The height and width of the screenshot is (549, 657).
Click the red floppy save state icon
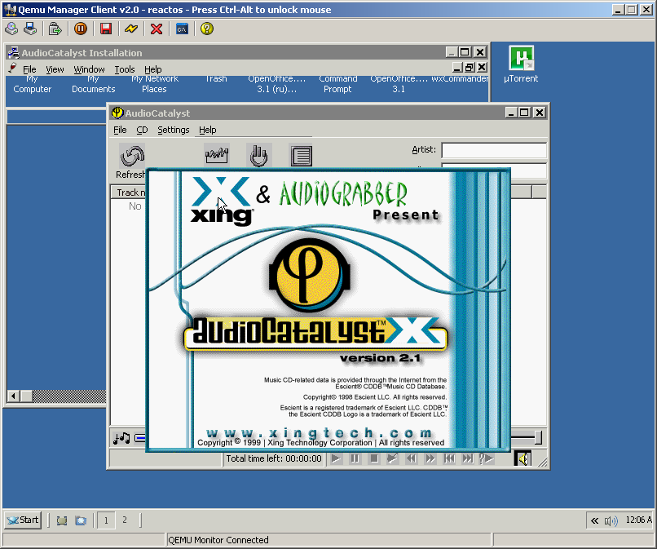pyautogui.click(x=105, y=29)
